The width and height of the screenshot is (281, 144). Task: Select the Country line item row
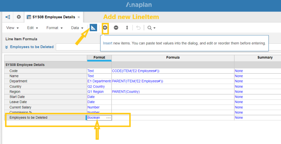point(46,86)
